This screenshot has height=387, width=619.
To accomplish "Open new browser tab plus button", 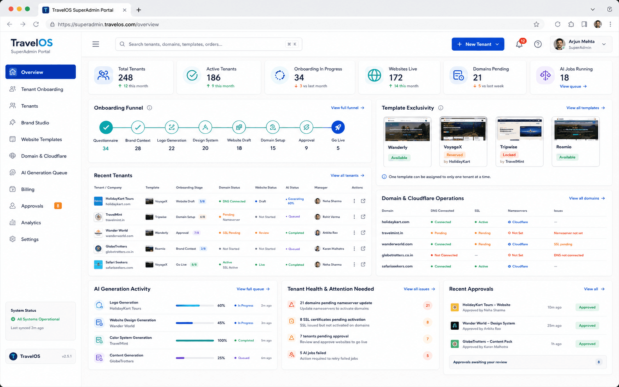I will coord(139,10).
